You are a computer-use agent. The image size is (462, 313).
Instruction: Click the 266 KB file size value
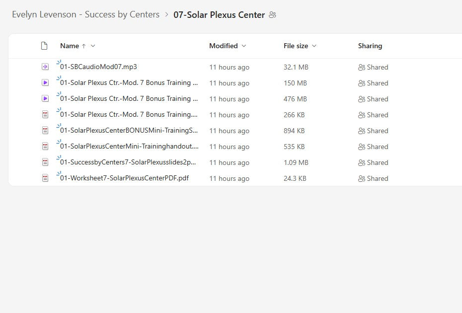click(294, 115)
